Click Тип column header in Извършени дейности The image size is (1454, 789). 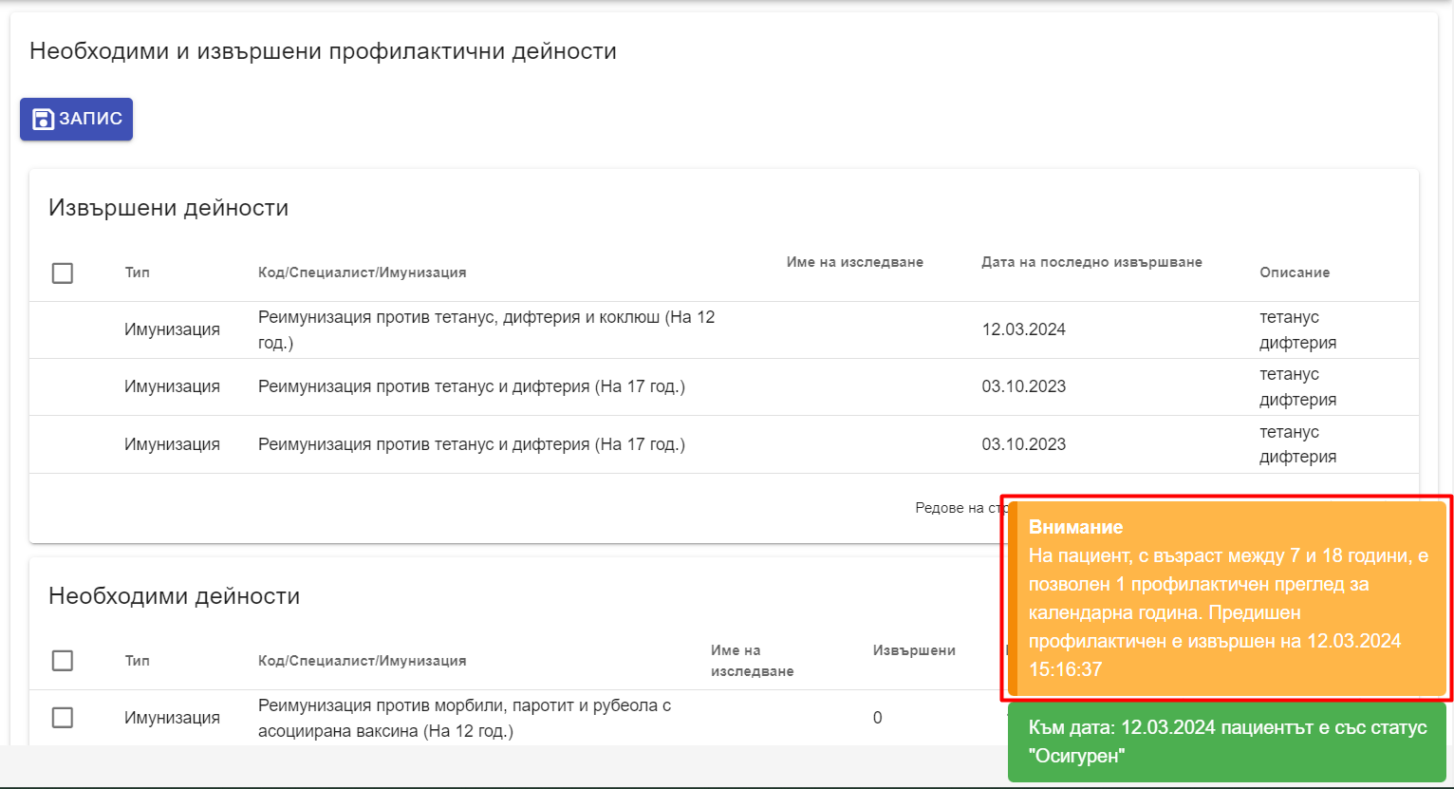(x=137, y=272)
